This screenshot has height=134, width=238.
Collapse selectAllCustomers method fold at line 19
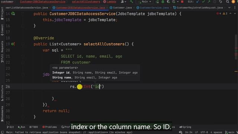[23, 44]
